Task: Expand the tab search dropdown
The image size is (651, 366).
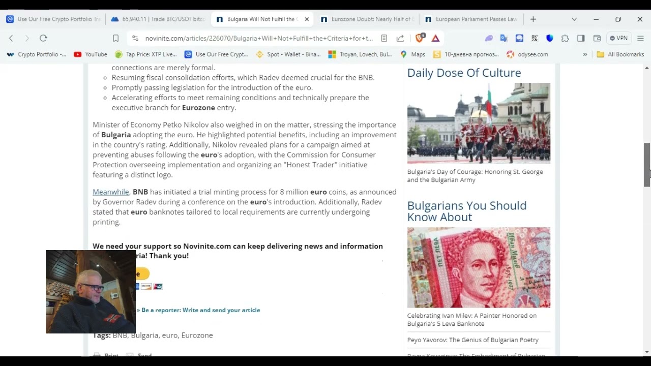Action: pyautogui.click(x=574, y=19)
